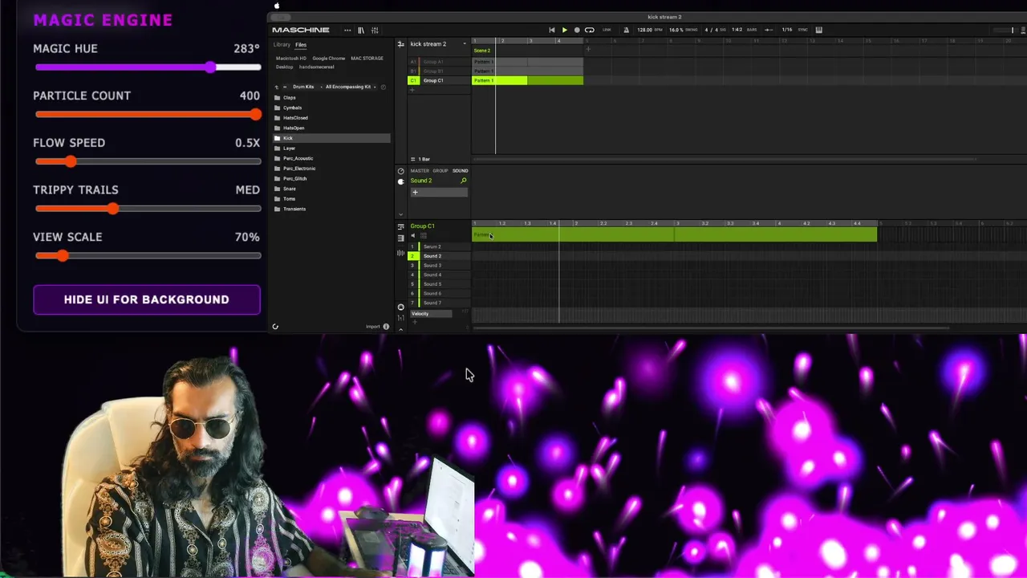Adjust the FLOW SPEED slider

(148, 162)
